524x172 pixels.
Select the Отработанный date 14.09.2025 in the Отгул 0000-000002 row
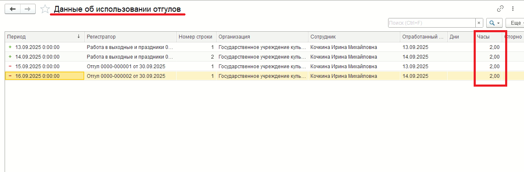click(x=424, y=76)
